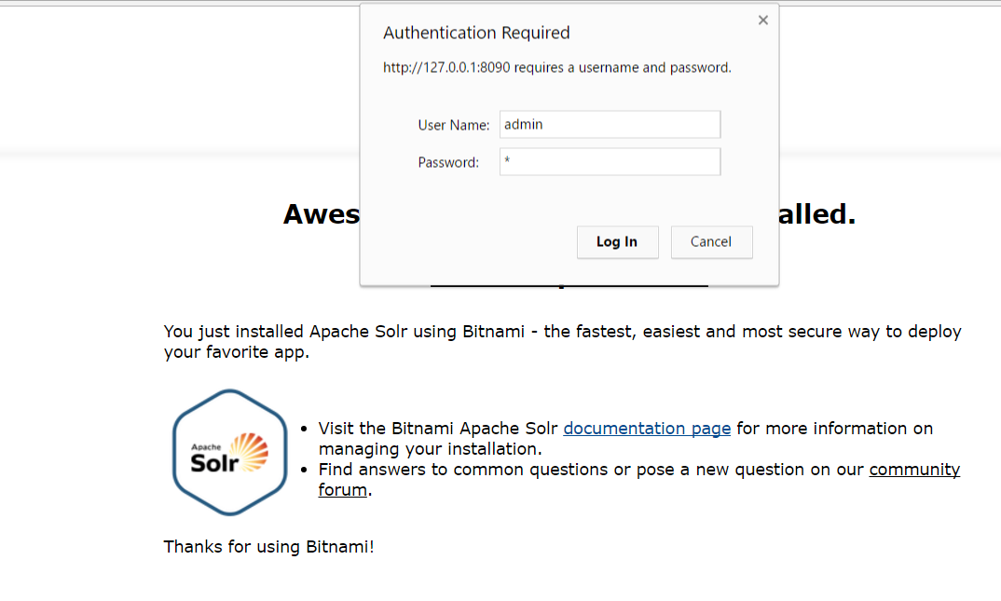Click the orange sunburst in the Solr logo
This screenshot has width=1001, height=601.
[250, 452]
